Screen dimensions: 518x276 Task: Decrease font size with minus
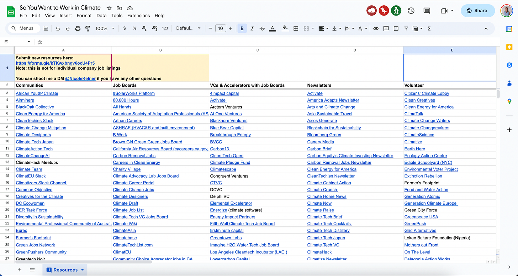210,28
